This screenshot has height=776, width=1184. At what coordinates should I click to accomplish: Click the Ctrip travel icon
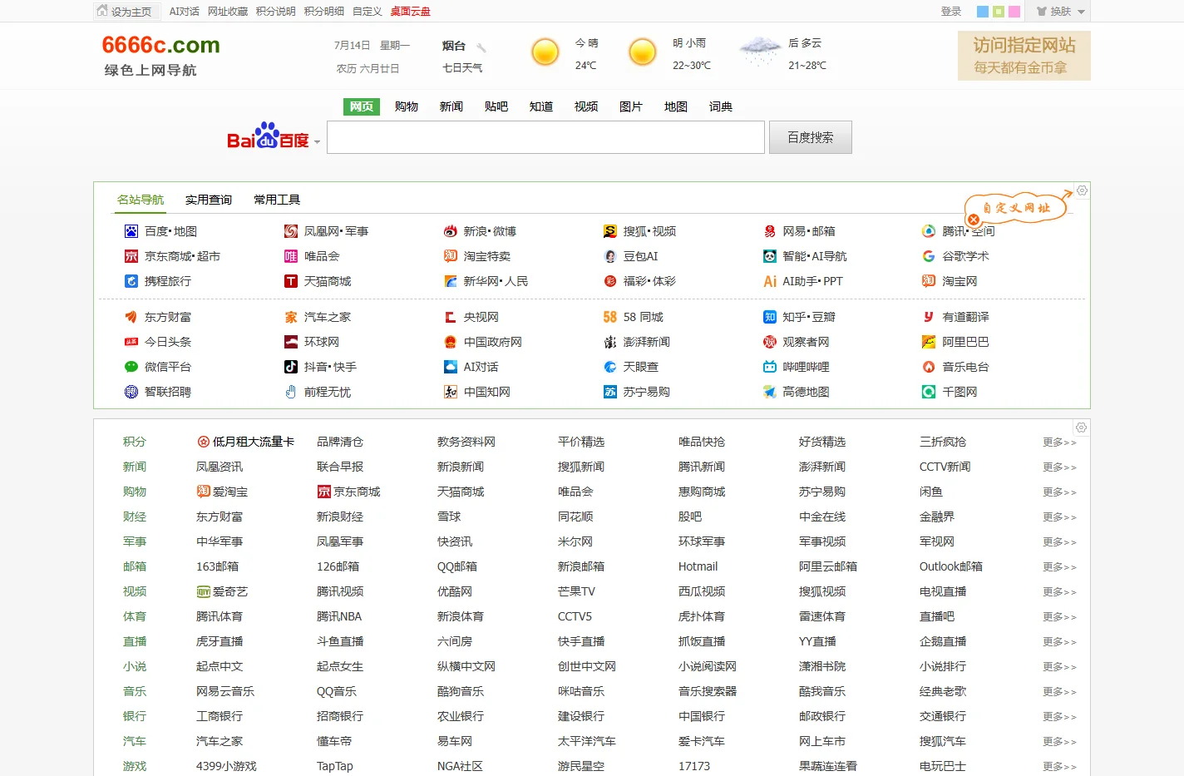(131, 281)
